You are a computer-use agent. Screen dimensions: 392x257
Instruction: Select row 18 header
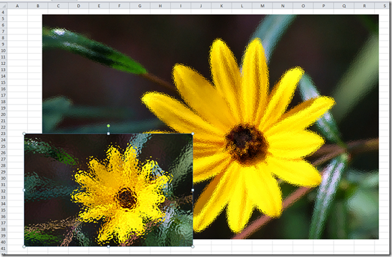[x=3, y=102]
